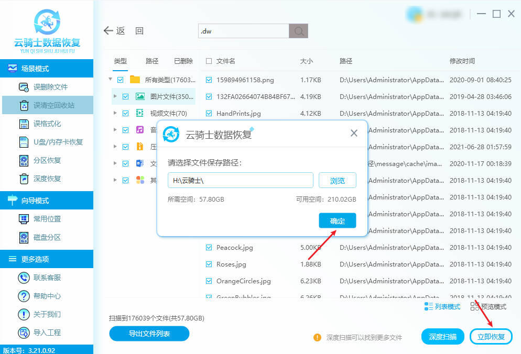Open 深度恢复 deep recovery icon
Screen dimensions: 521x354
[24, 179]
